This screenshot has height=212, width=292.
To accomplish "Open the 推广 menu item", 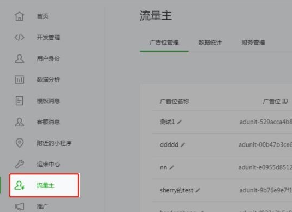I will click(x=43, y=207).
